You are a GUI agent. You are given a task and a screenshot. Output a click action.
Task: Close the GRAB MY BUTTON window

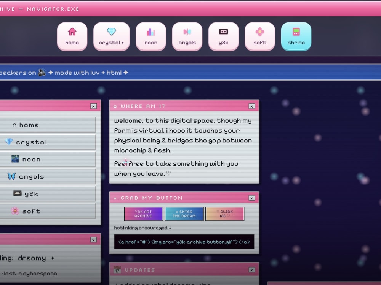252,198
